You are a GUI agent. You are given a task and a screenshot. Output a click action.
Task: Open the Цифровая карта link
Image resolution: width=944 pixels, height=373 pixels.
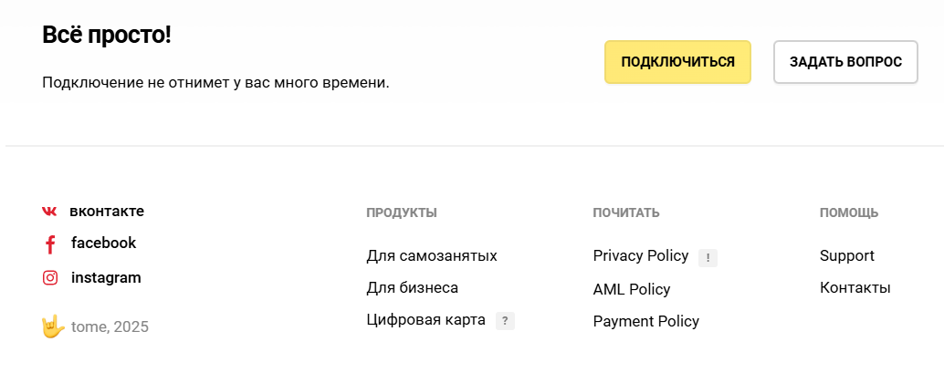click(x=425, y=320)
